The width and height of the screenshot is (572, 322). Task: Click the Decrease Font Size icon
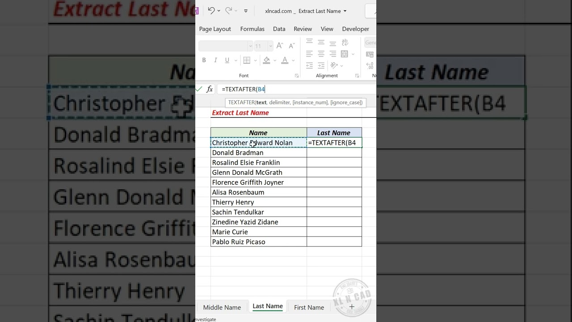pyautogui.click(x=292, y=46)
